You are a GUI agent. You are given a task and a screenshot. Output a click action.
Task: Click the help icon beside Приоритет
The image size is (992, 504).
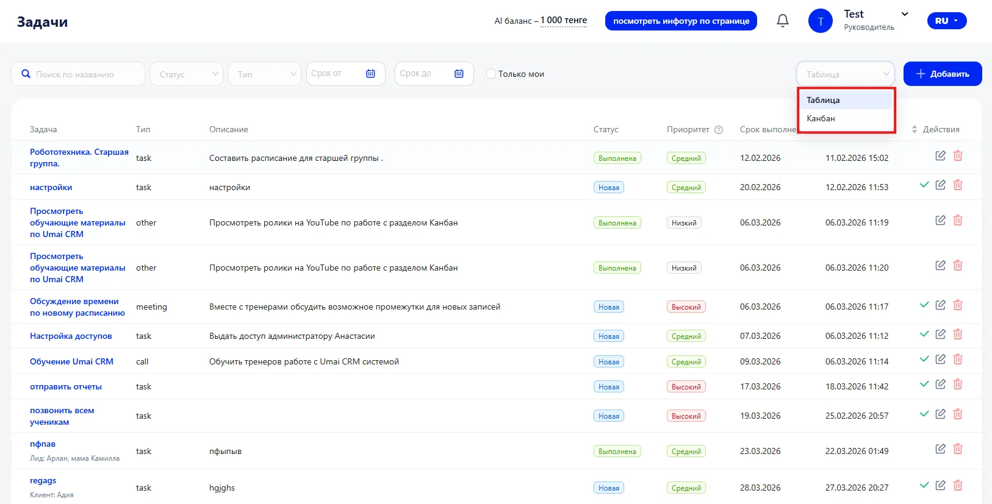pyautogui.click(x=719, y=130)
